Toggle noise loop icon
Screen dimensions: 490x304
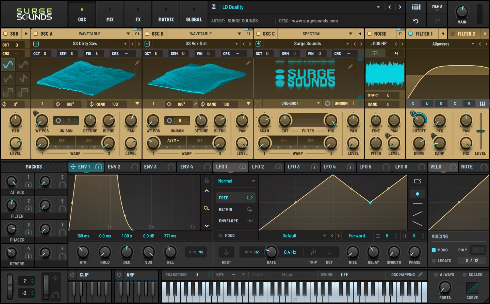tap(375, 53)
